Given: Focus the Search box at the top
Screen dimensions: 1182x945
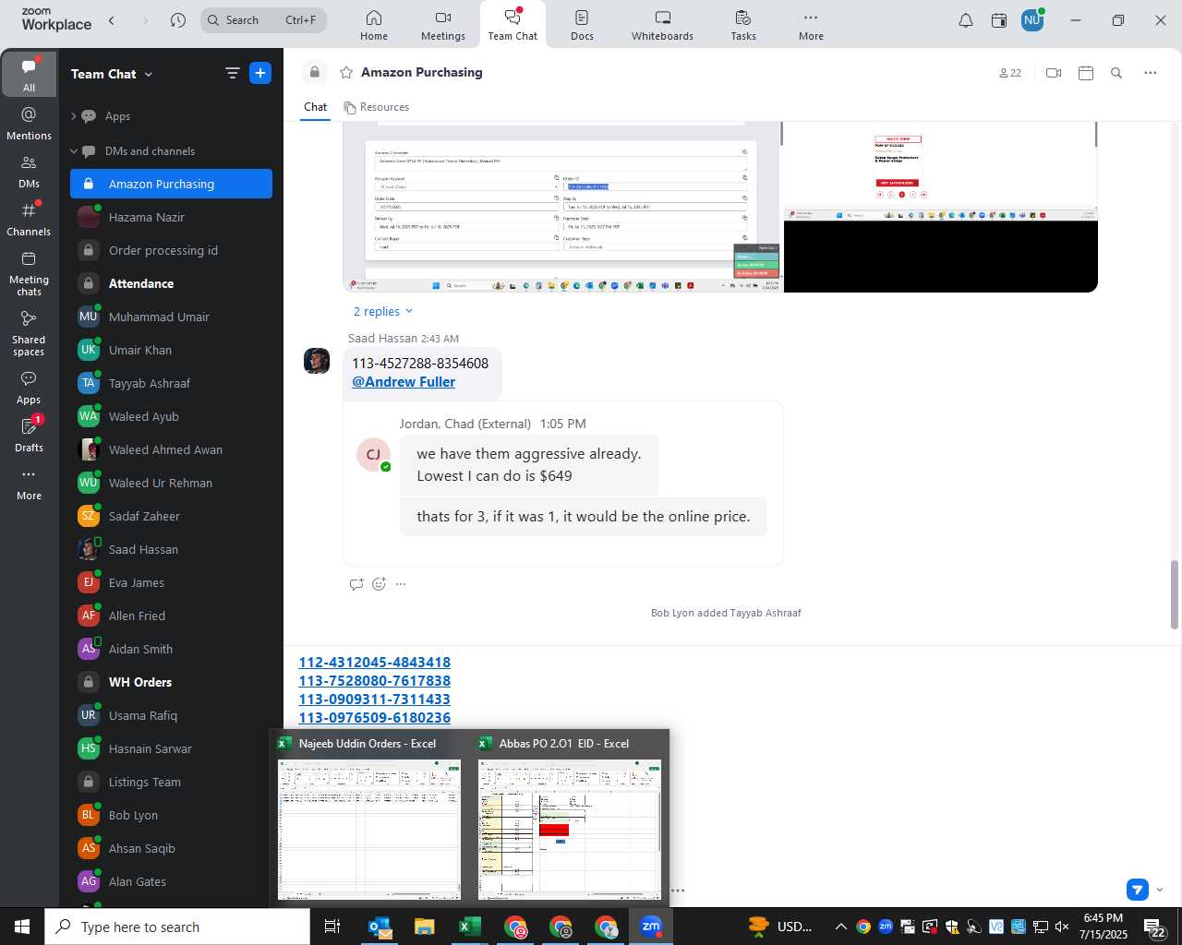Looking at the screenshot, I should [263, 19].
